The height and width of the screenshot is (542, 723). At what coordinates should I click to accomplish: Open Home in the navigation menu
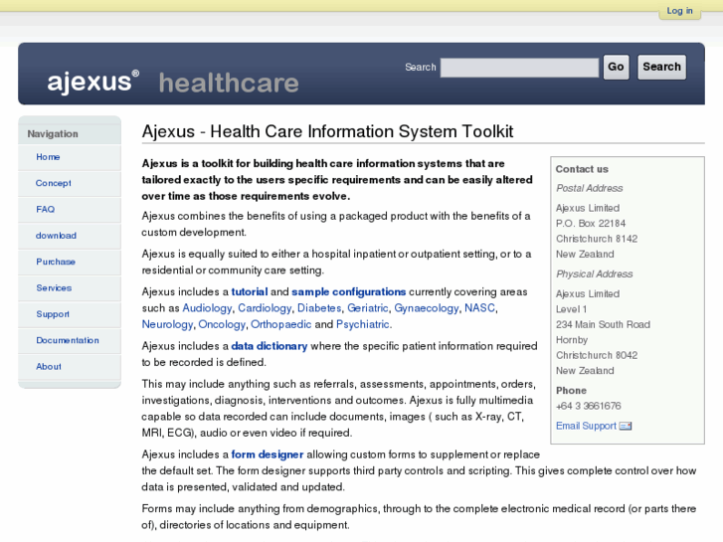point(48,157)
